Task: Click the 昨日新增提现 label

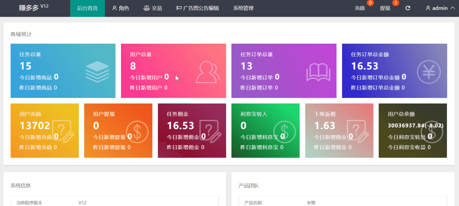Action: (x=109, y=147)
